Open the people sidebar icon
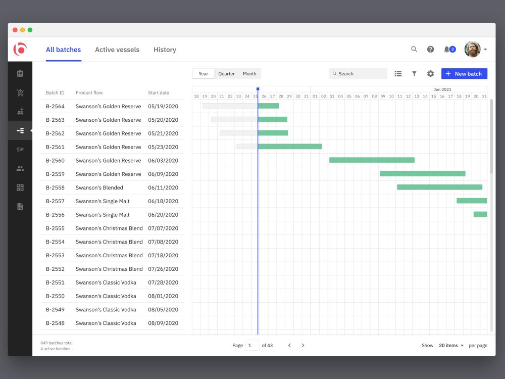The image size is (505, 379). click(20, 168)
